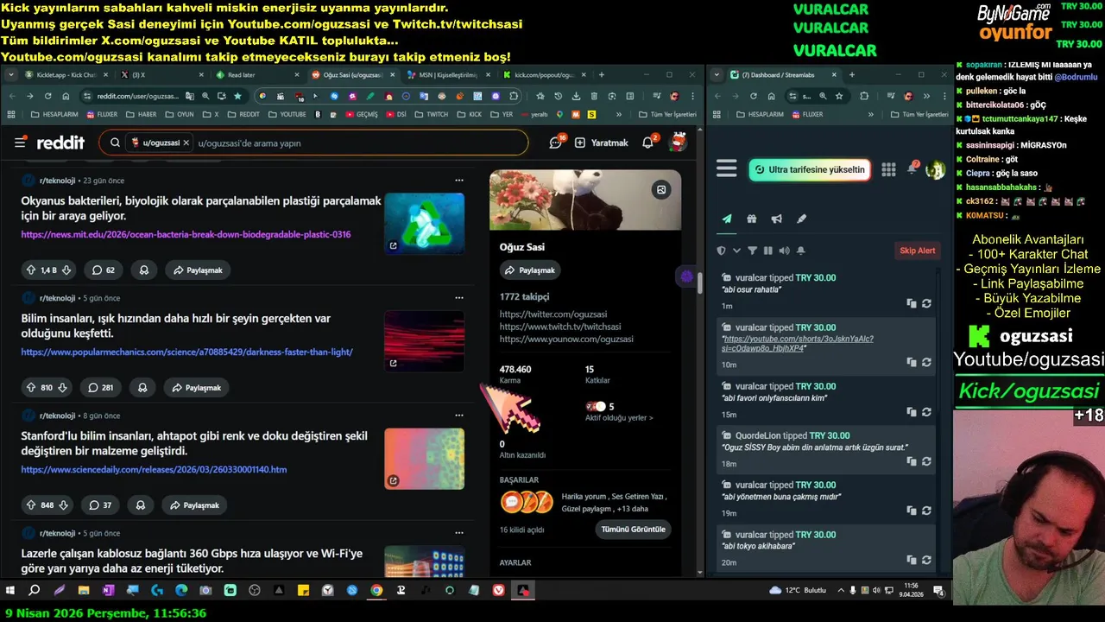Toggle the Streamlabs shield moderation icon
The width and height of the screenshot is (1105, 622).
(722, 251)
